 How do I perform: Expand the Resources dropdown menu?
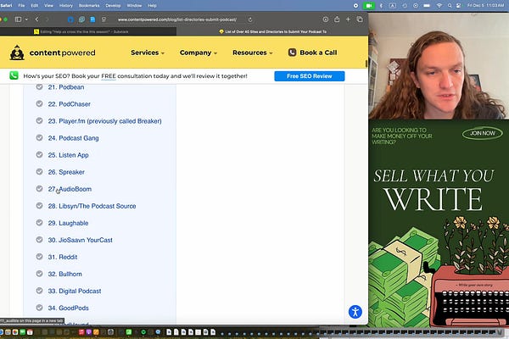pyautogui.click(x=252, y=53)
